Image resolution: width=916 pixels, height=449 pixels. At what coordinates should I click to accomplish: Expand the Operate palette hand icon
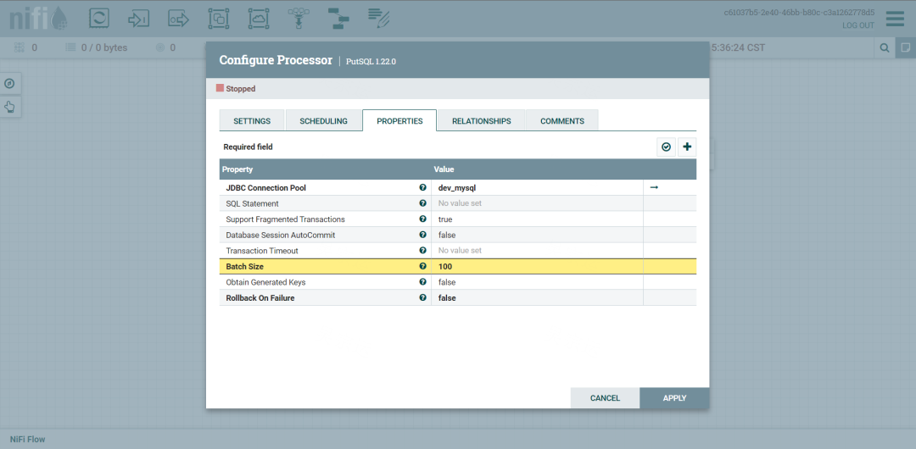coord(8,107)
